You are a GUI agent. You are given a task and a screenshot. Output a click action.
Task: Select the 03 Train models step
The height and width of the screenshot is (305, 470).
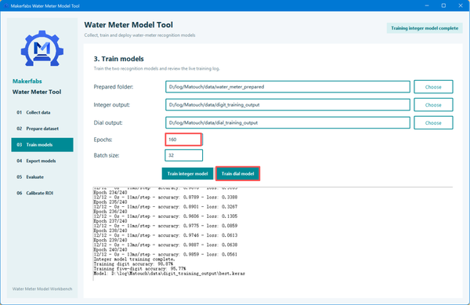pyautogui.click(x=42, y=145)
